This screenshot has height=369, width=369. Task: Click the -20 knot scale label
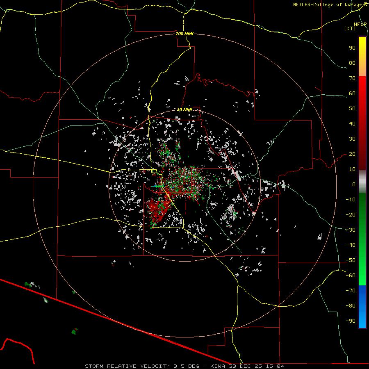[351, 215]
